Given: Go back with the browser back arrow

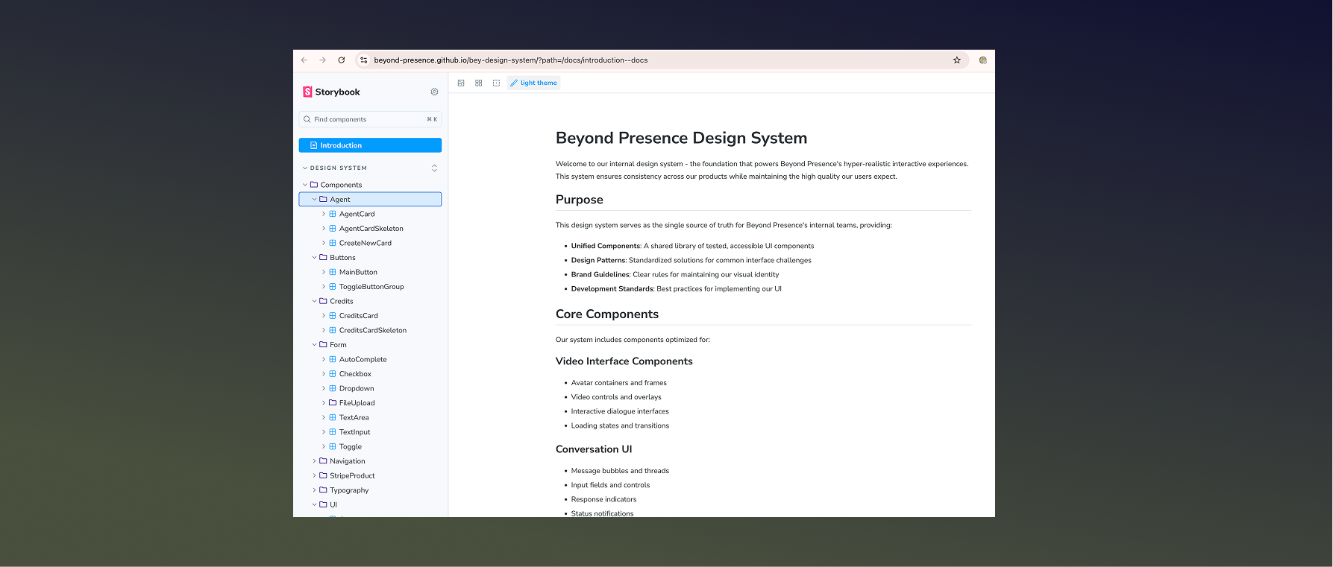Looking at the screenshot, I should click(304, 60).
